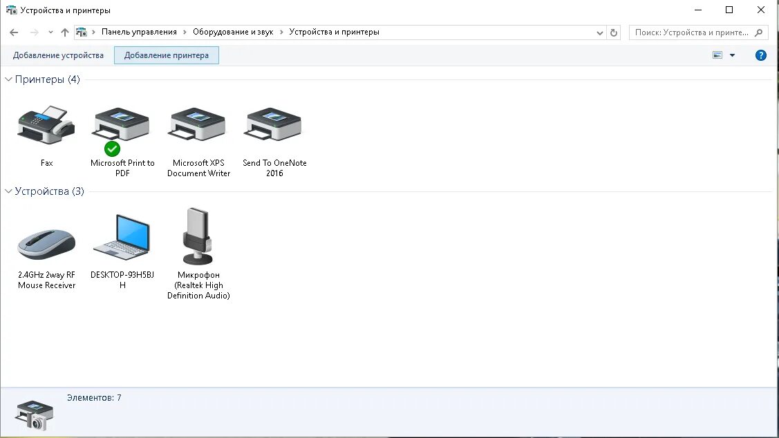The width and height of the screenshot is (779, 438).
Task: Click the details pane printer-camera icon
Action: 35,415
